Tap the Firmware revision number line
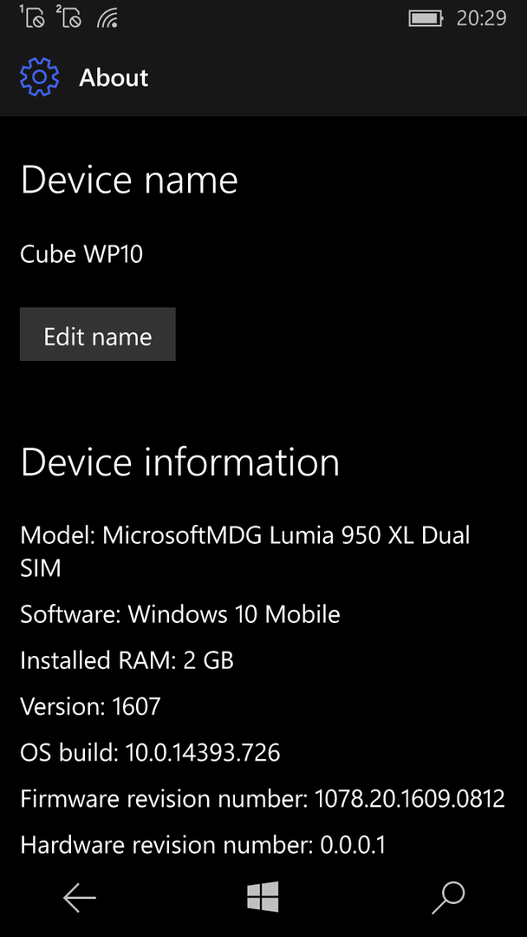Viewport: 527px width, 937px height. pyautogui.click(x=263, y=799)
